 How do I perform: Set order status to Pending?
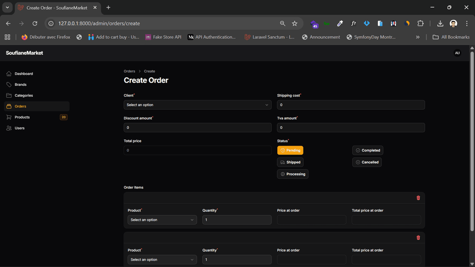[x=290, y=150]
